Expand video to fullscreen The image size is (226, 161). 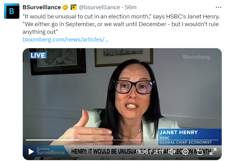213,152
